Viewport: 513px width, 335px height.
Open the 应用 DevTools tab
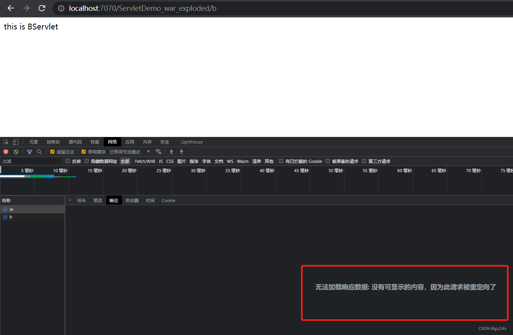pyautogui.click(x=130, y=142)
